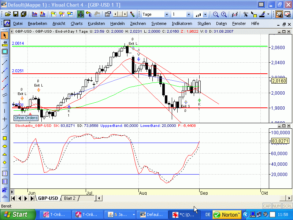Expand the chart style dropdown arrow
The image size is (293, 220).
(x=205, y=14)
